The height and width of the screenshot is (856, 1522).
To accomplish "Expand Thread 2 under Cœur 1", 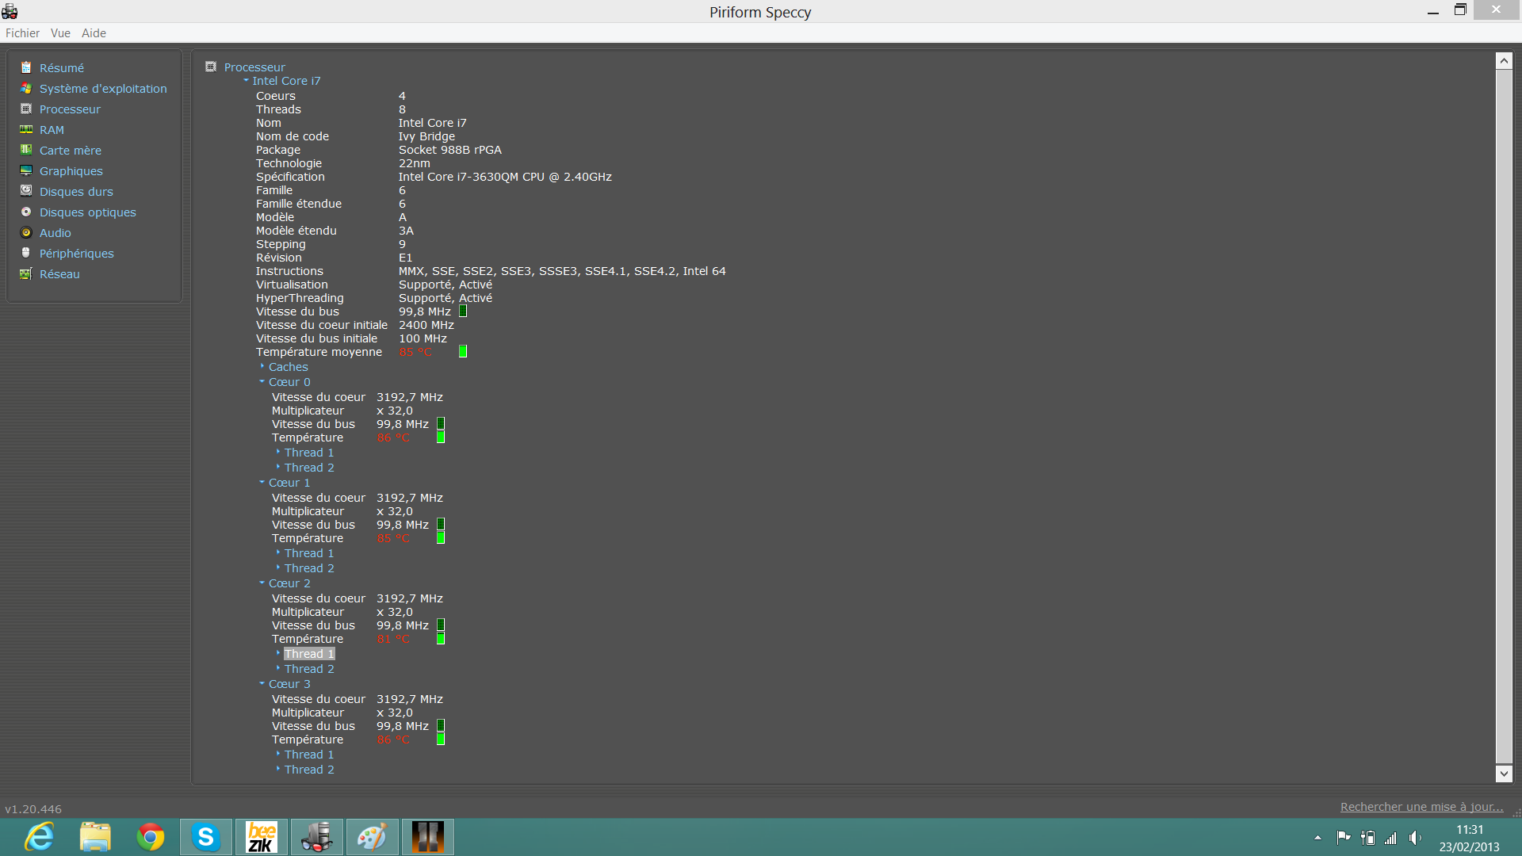I will [277, 567].
